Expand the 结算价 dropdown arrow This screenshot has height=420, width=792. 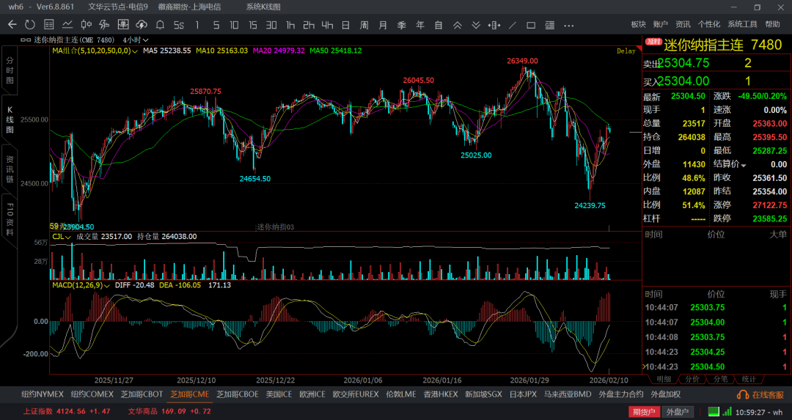(x=743, y=165)
